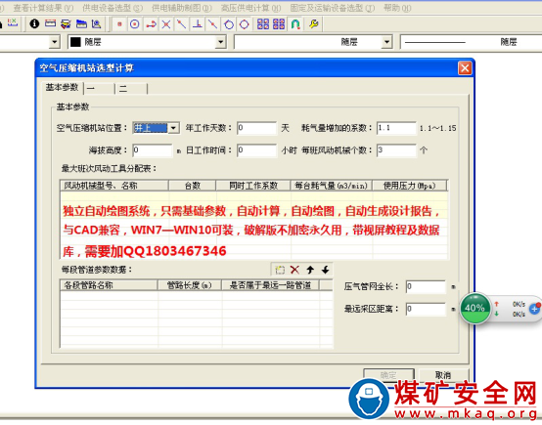542x425 pixels.
Task: Click the 年工作天数 input field
Action: pyautogui.click(x=257, y=128)
